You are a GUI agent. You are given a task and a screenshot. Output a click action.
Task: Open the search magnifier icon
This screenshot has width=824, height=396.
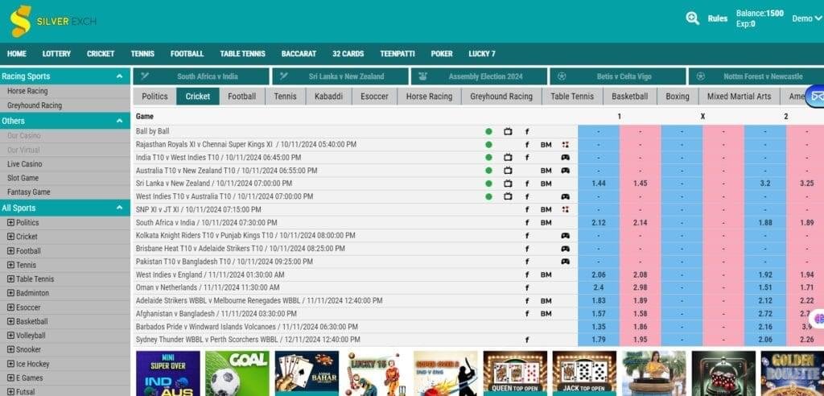(693, 19)
